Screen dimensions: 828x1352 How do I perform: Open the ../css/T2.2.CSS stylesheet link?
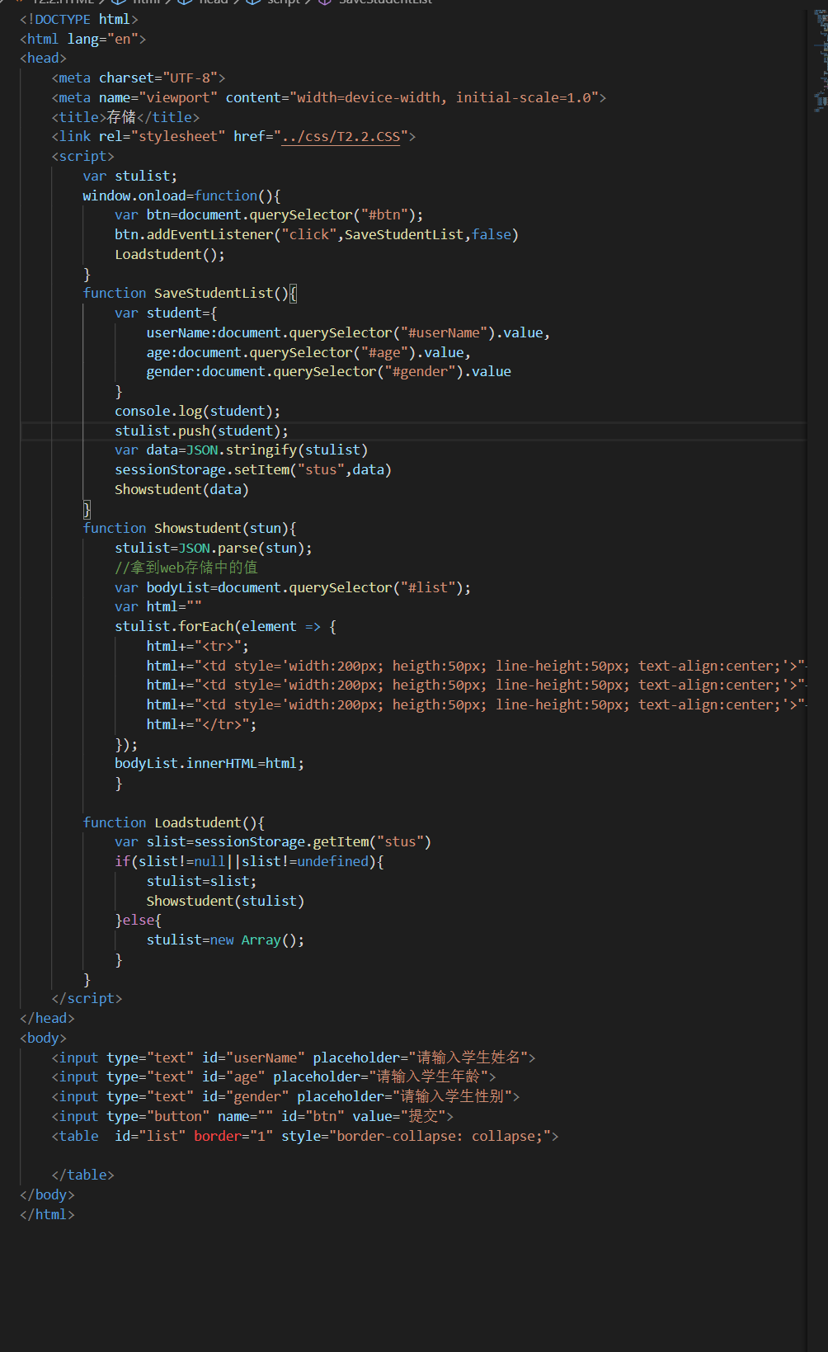click(341, 136)
